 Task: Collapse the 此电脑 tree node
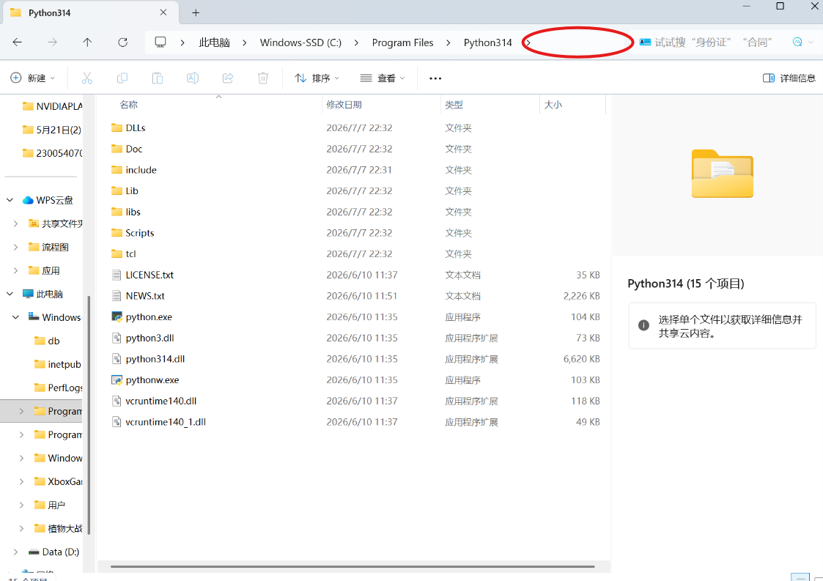pyautogui.click(x=10, y=294)
